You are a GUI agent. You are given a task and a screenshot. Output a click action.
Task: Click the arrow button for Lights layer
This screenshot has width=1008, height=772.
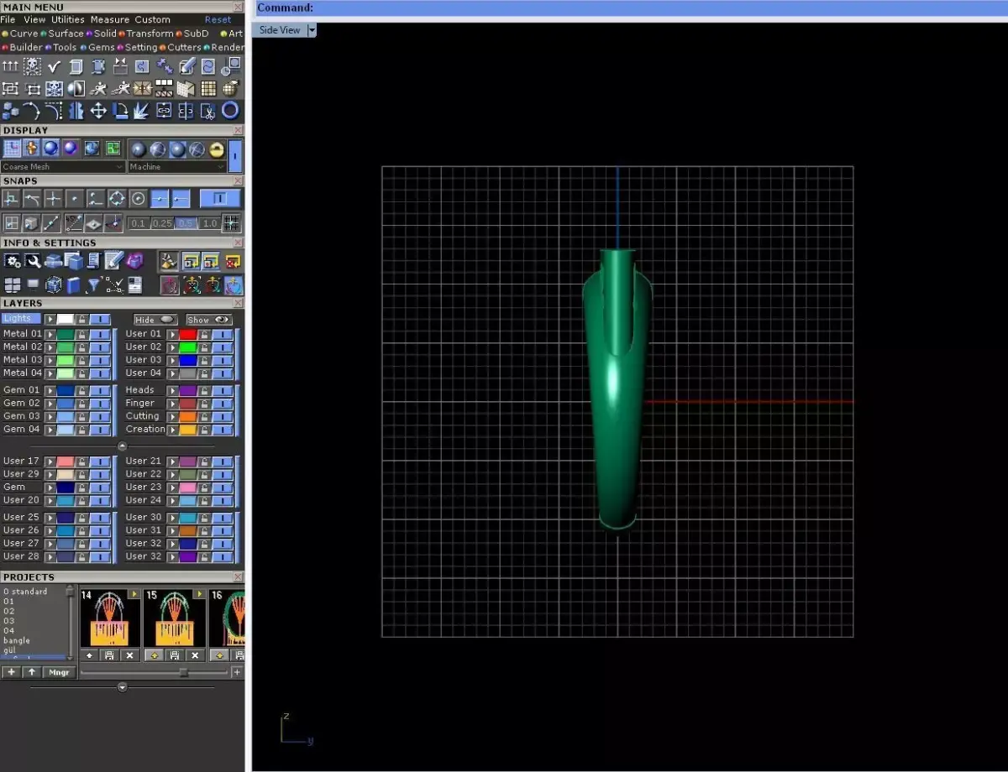click(50, 320)
